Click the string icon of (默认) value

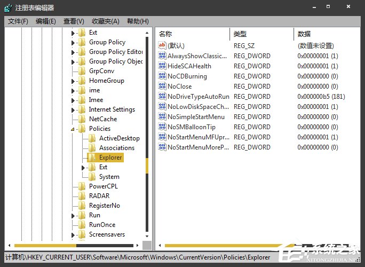tap(162, 45)
